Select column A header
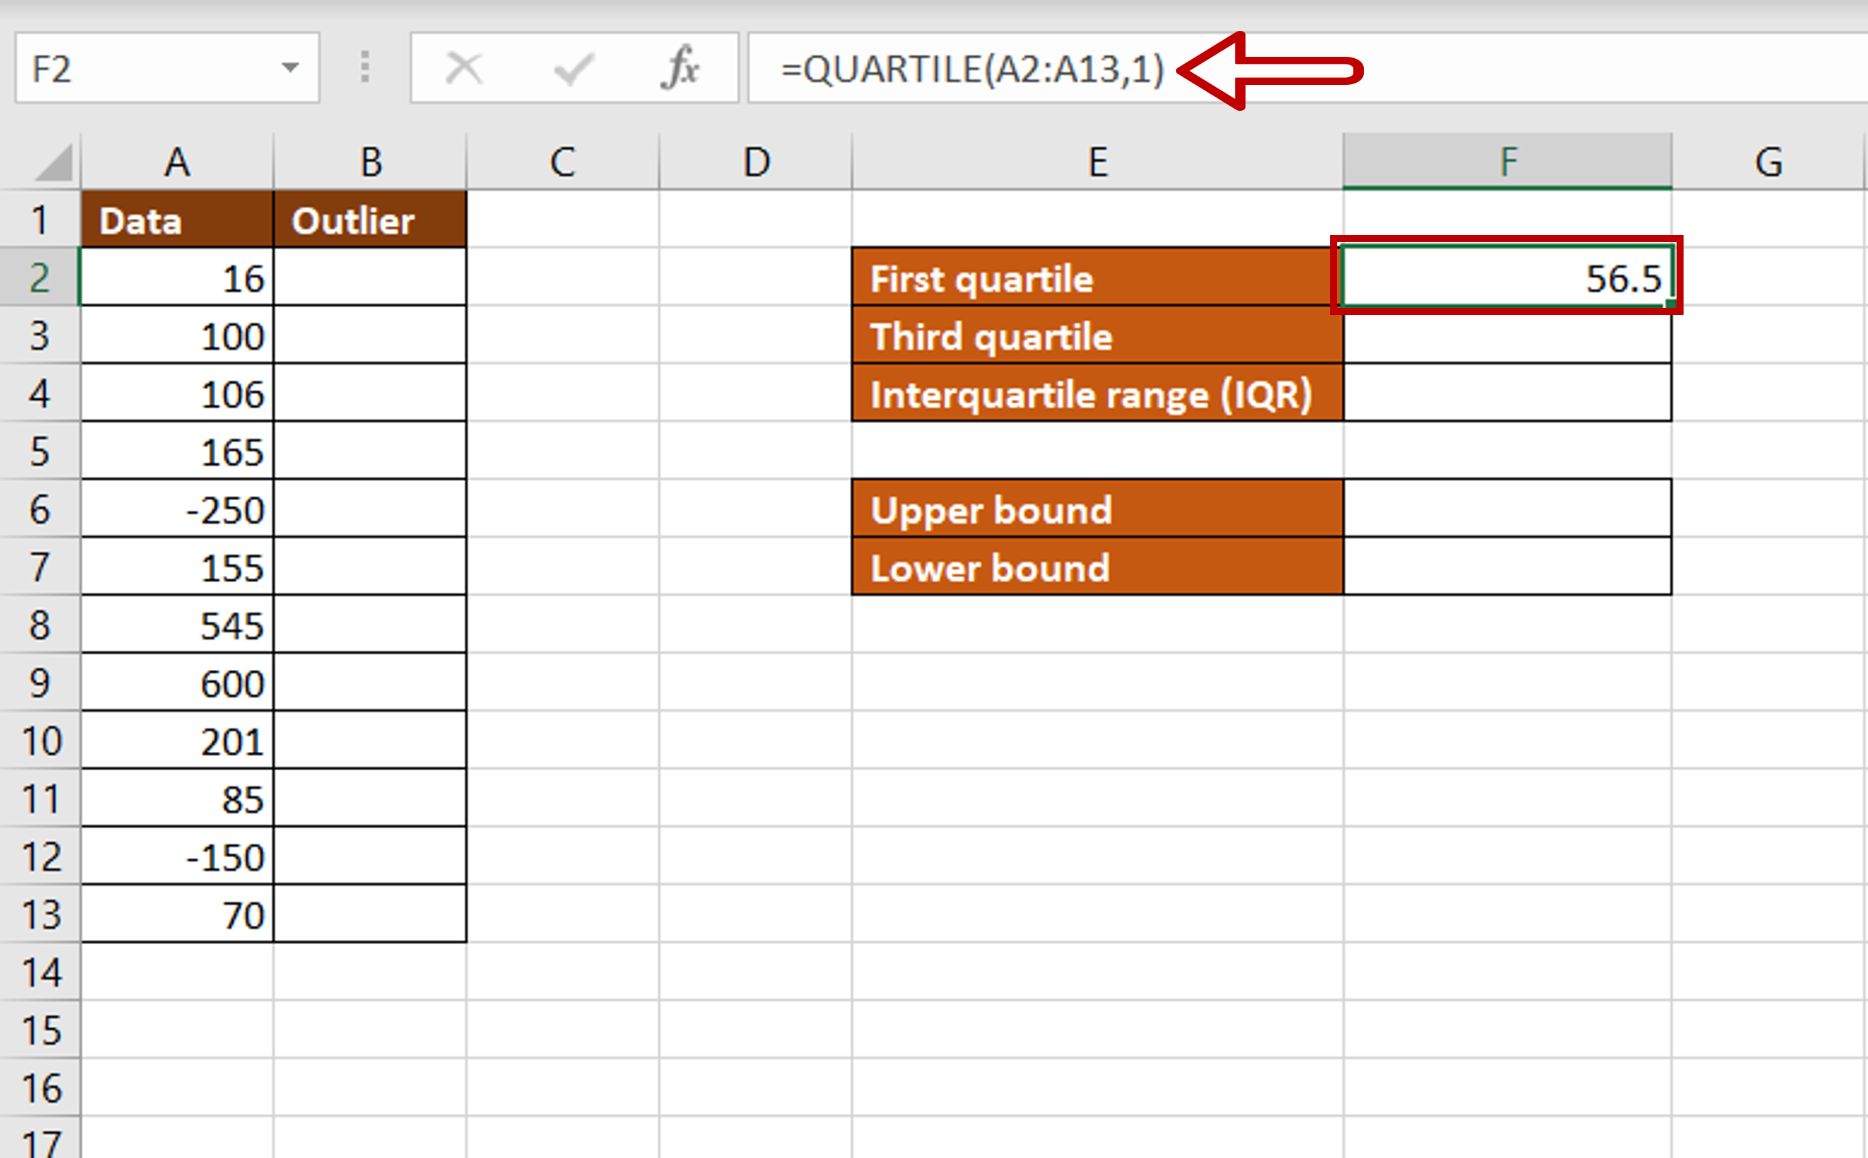 tap(177, 161)
